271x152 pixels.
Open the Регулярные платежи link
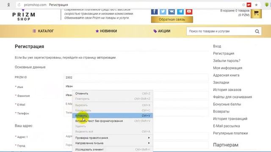pos(230,133)
